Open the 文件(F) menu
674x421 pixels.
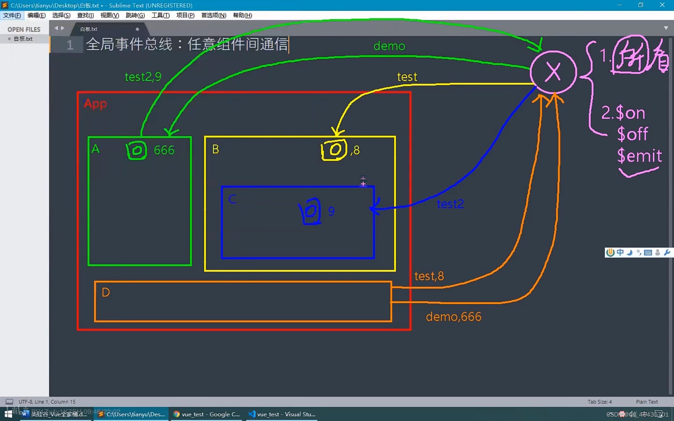click(x=12, y=15)
